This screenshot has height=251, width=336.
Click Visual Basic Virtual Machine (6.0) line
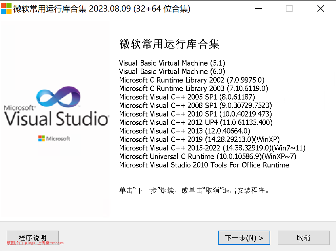(x=172, y=72)
